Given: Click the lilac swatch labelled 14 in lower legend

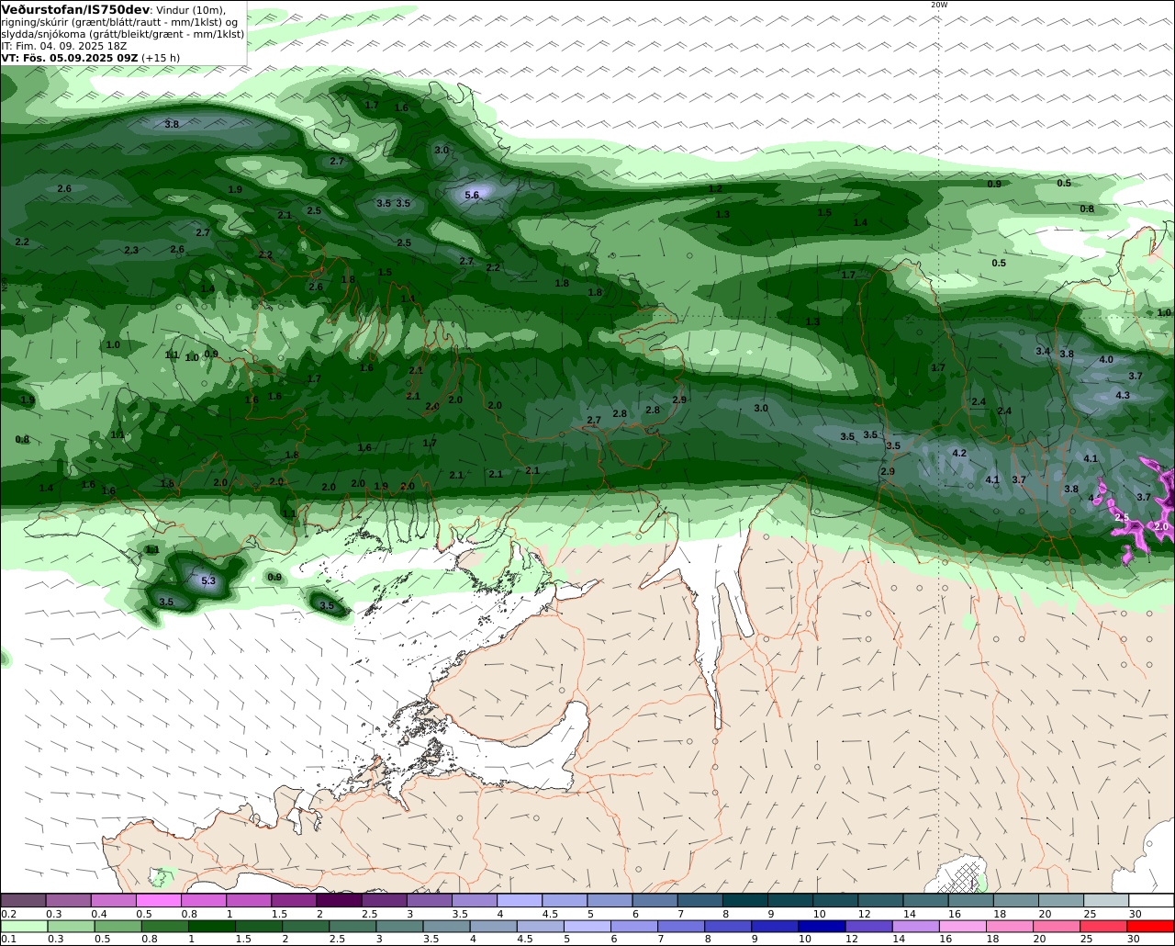Looking at the screenshot, I should point(916,926).
